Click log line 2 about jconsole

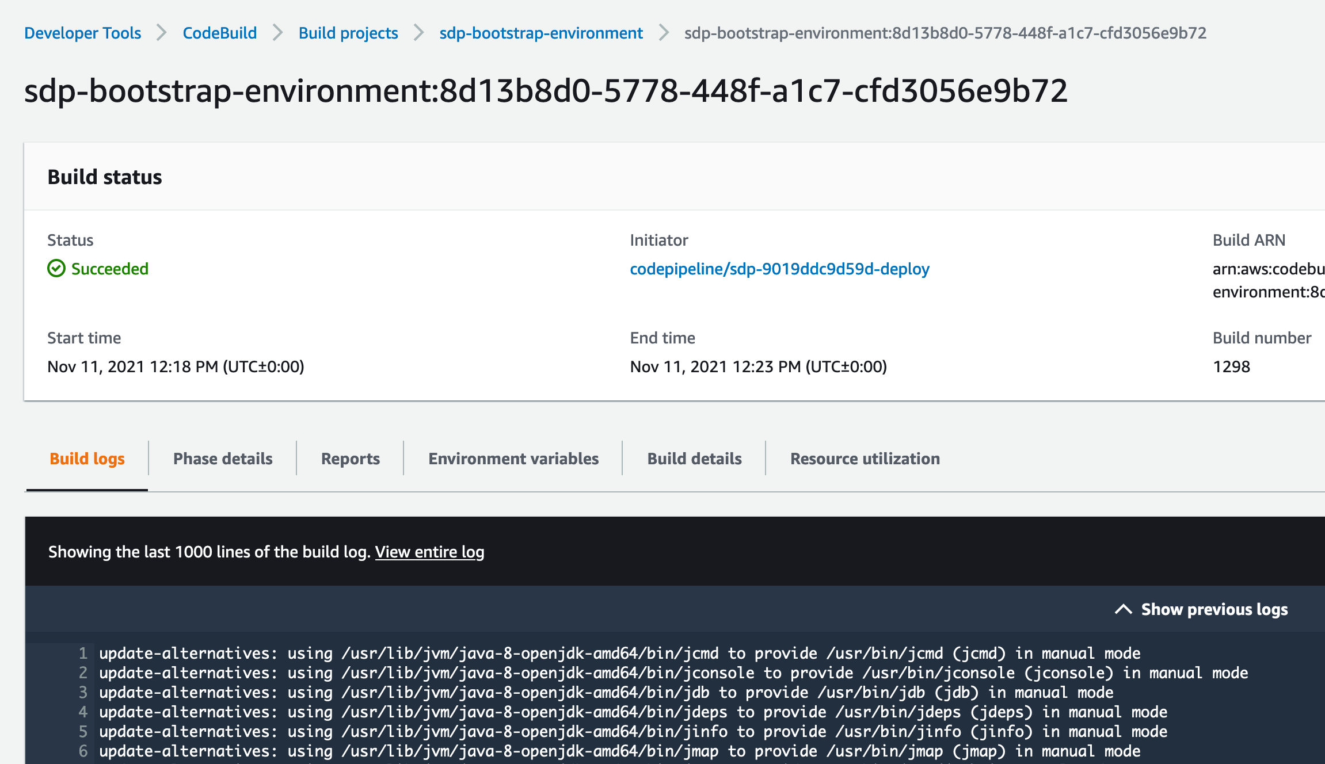[673, 673]
